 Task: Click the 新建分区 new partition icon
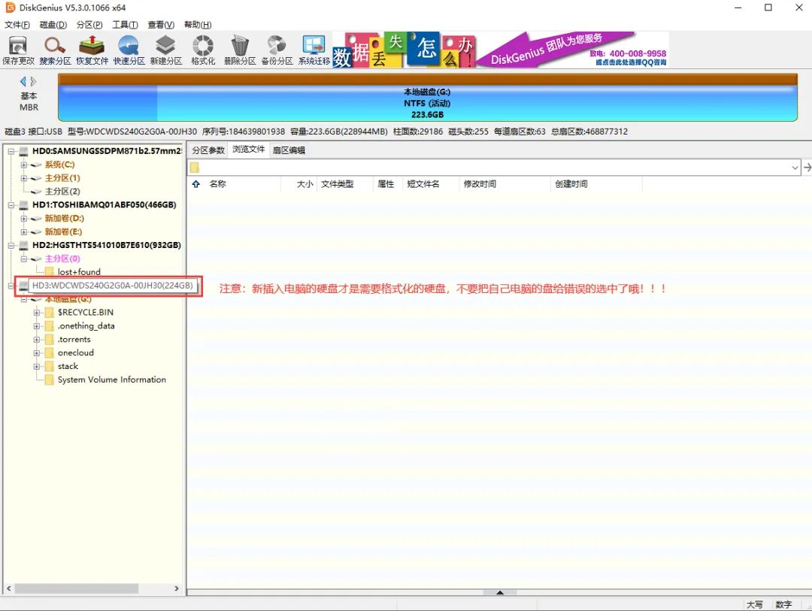(165, 50)
